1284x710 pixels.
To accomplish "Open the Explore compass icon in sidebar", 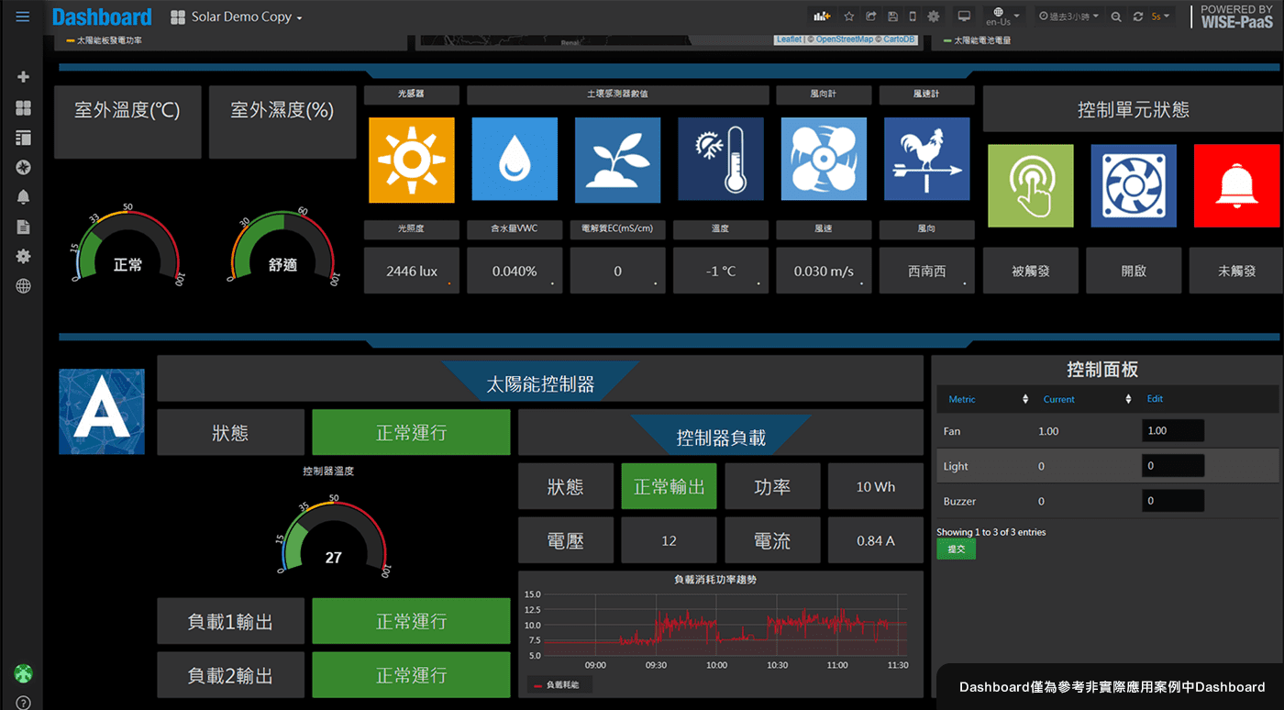I will [23, 167].
